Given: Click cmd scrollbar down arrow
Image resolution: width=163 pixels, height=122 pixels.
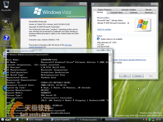Looking at the screenshot, I should (110, 115).
